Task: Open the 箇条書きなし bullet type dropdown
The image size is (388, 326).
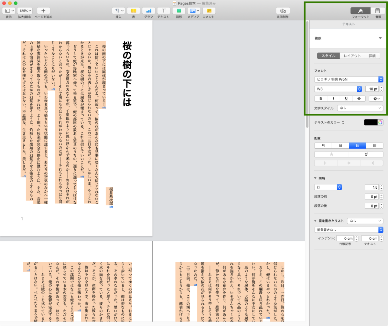Action: 349,230
